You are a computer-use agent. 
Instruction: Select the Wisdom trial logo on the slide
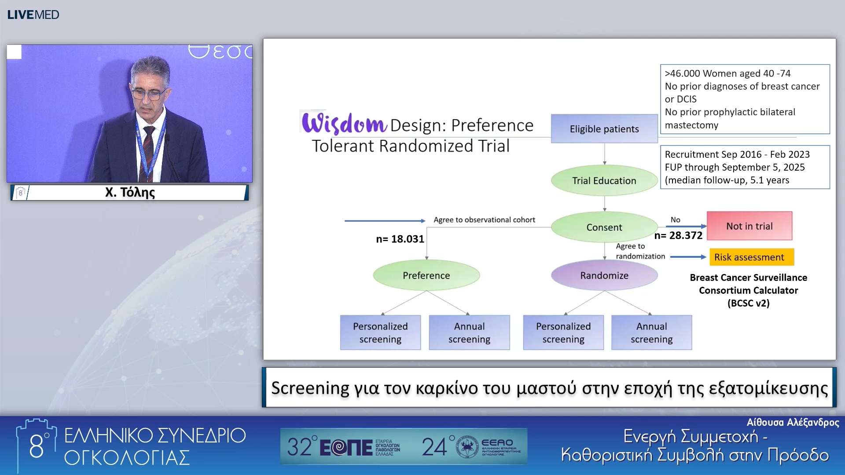point(344,123)
